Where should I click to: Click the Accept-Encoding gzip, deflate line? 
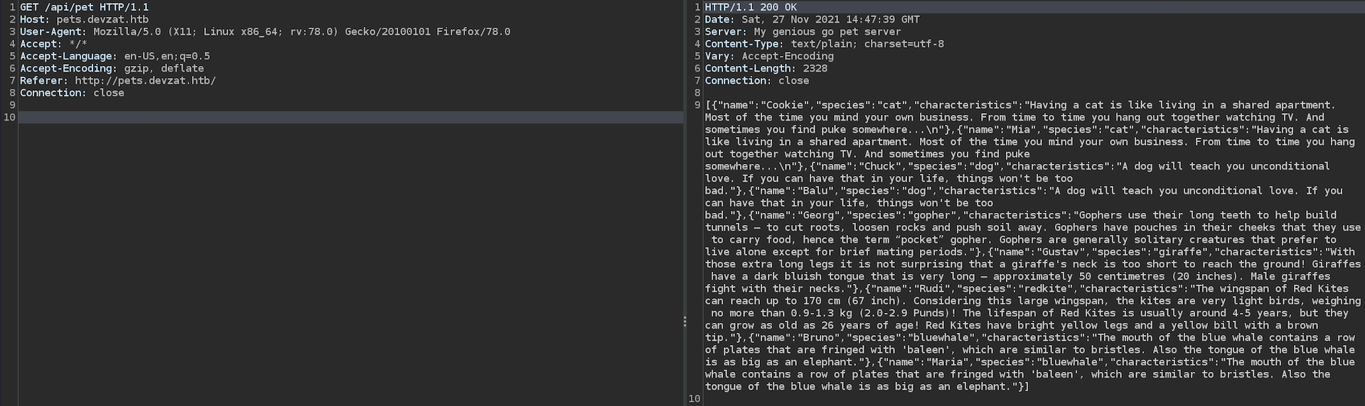[x=112, y=68]
